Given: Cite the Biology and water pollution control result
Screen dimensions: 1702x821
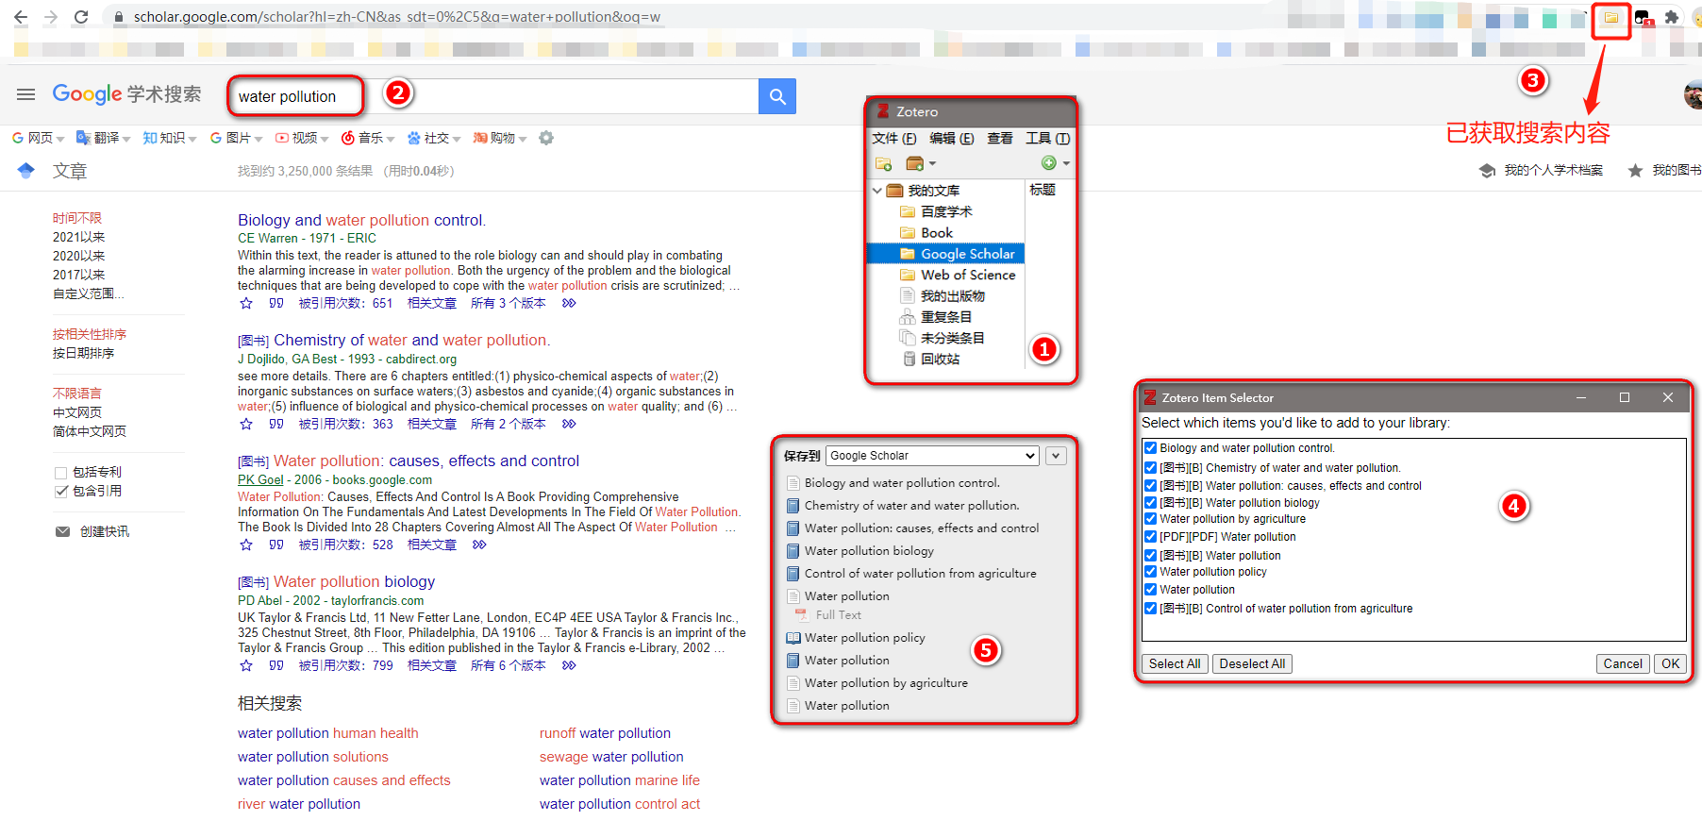Looking at the screenshot, I should click(276, 303).
